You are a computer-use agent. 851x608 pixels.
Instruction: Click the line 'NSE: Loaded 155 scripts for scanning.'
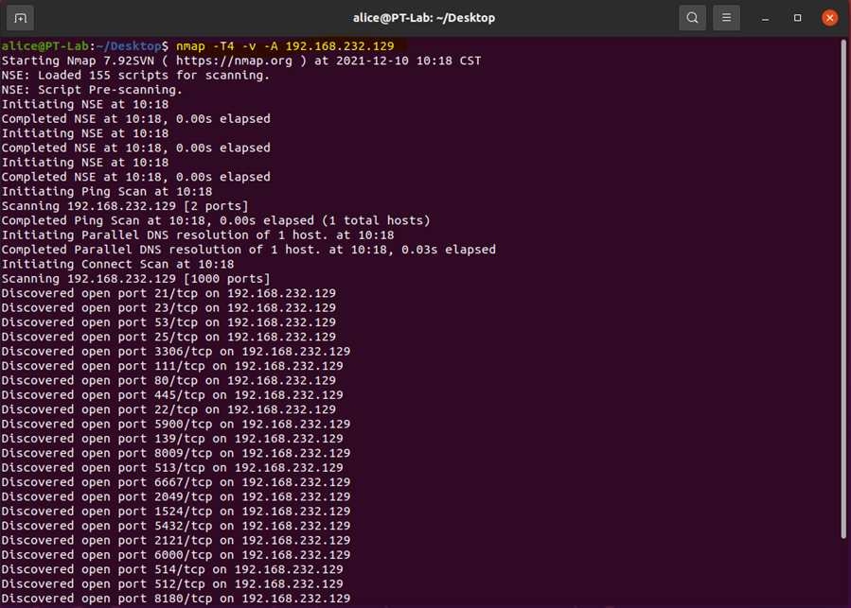click(135, 76)
